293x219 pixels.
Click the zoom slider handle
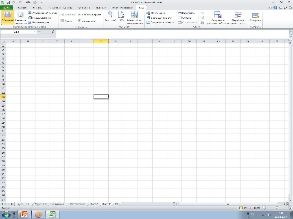click(x=277, y=208)
